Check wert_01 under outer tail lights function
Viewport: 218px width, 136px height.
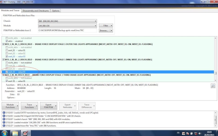point(7,50)
